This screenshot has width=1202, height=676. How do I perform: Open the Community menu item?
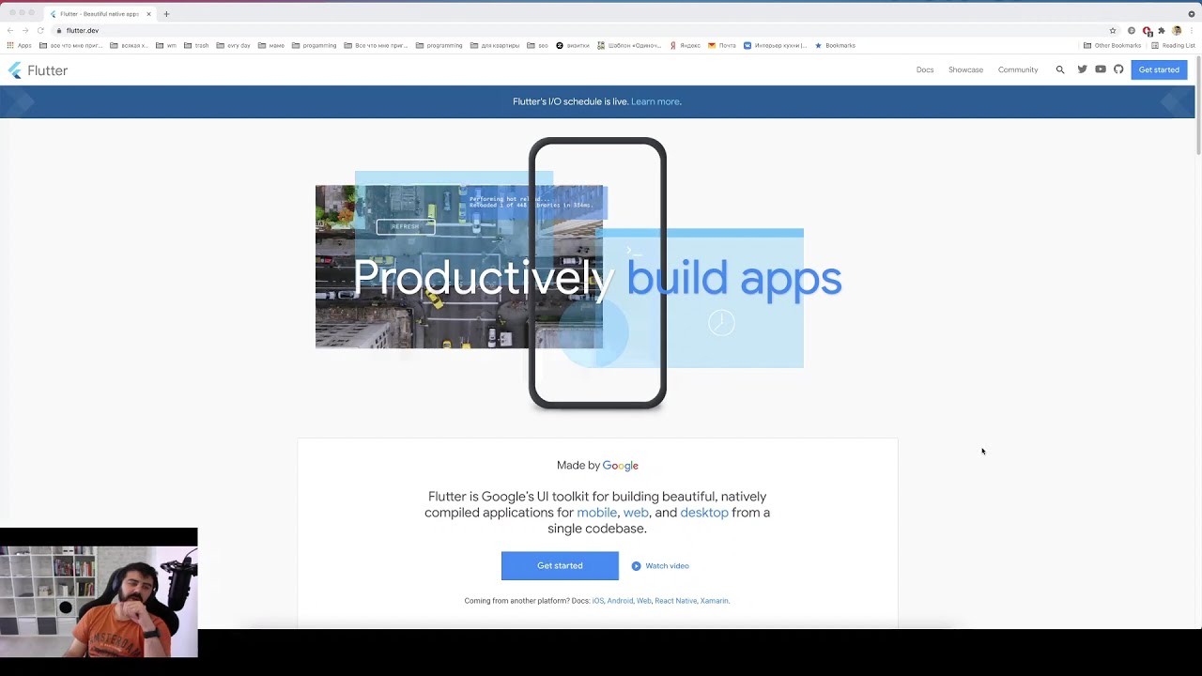coord(1018,69)
